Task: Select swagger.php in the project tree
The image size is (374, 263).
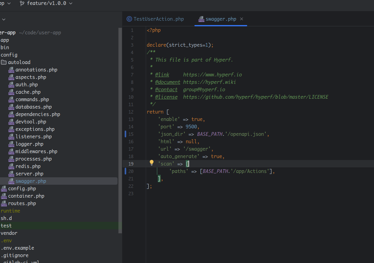Action: tap(31, 181)
